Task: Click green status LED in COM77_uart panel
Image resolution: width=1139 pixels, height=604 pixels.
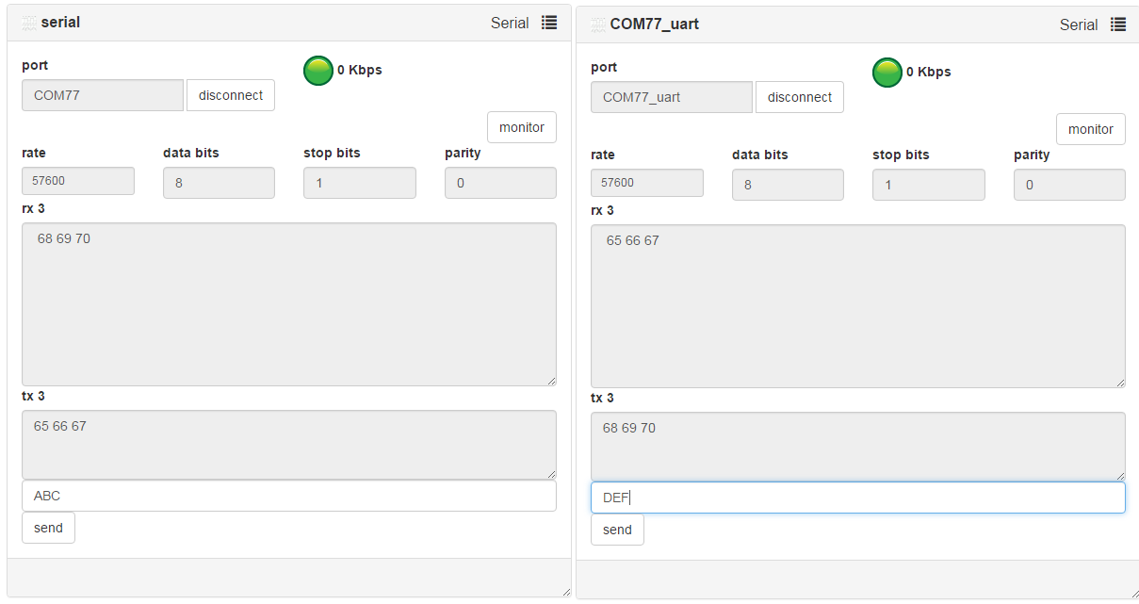Action: click(887, 73)
